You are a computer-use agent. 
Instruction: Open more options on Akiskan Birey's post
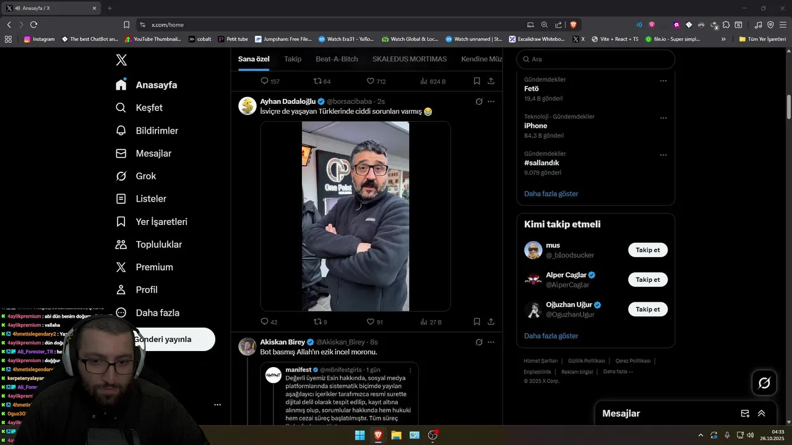(x=491, y=342)
